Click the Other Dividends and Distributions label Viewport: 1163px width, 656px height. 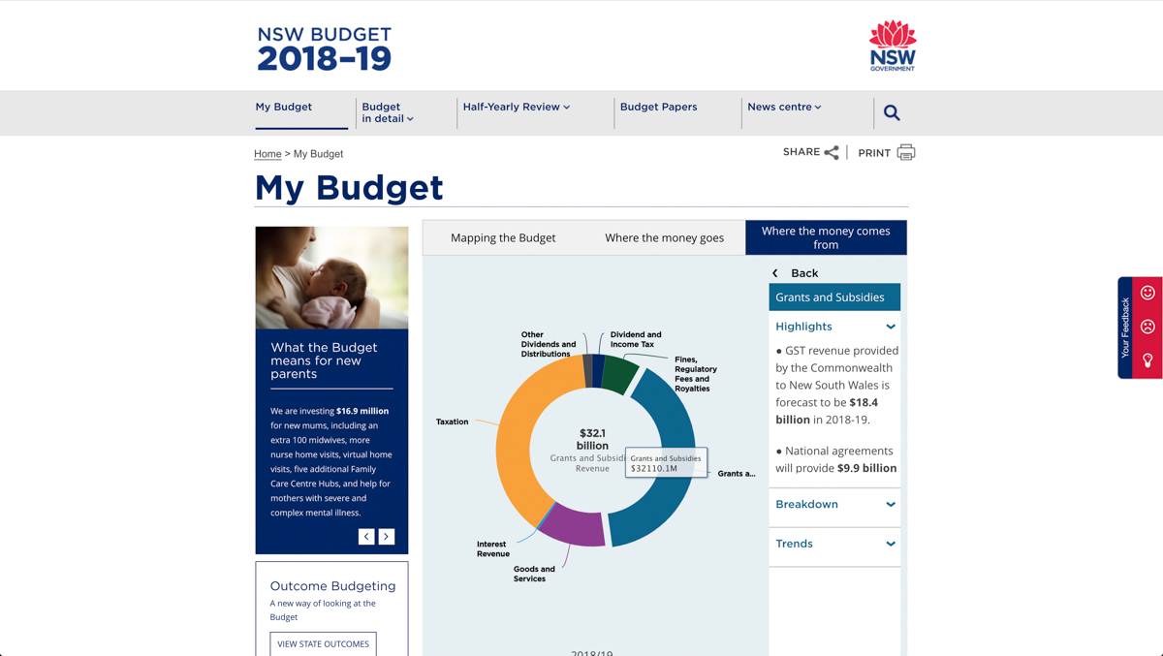[x=549, y=344]
